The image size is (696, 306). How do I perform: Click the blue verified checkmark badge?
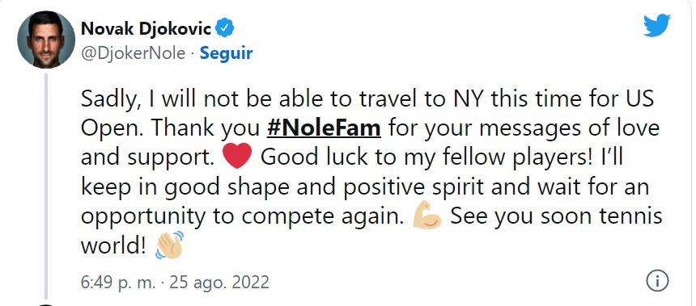(x=225, y=29)
